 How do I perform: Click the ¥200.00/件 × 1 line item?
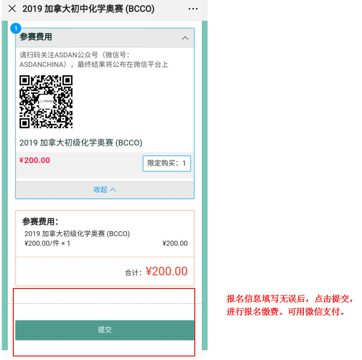tap(47, 244)
